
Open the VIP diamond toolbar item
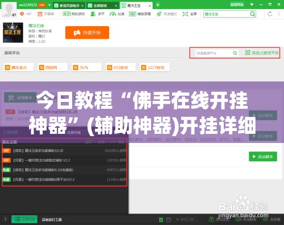[26, 14]
